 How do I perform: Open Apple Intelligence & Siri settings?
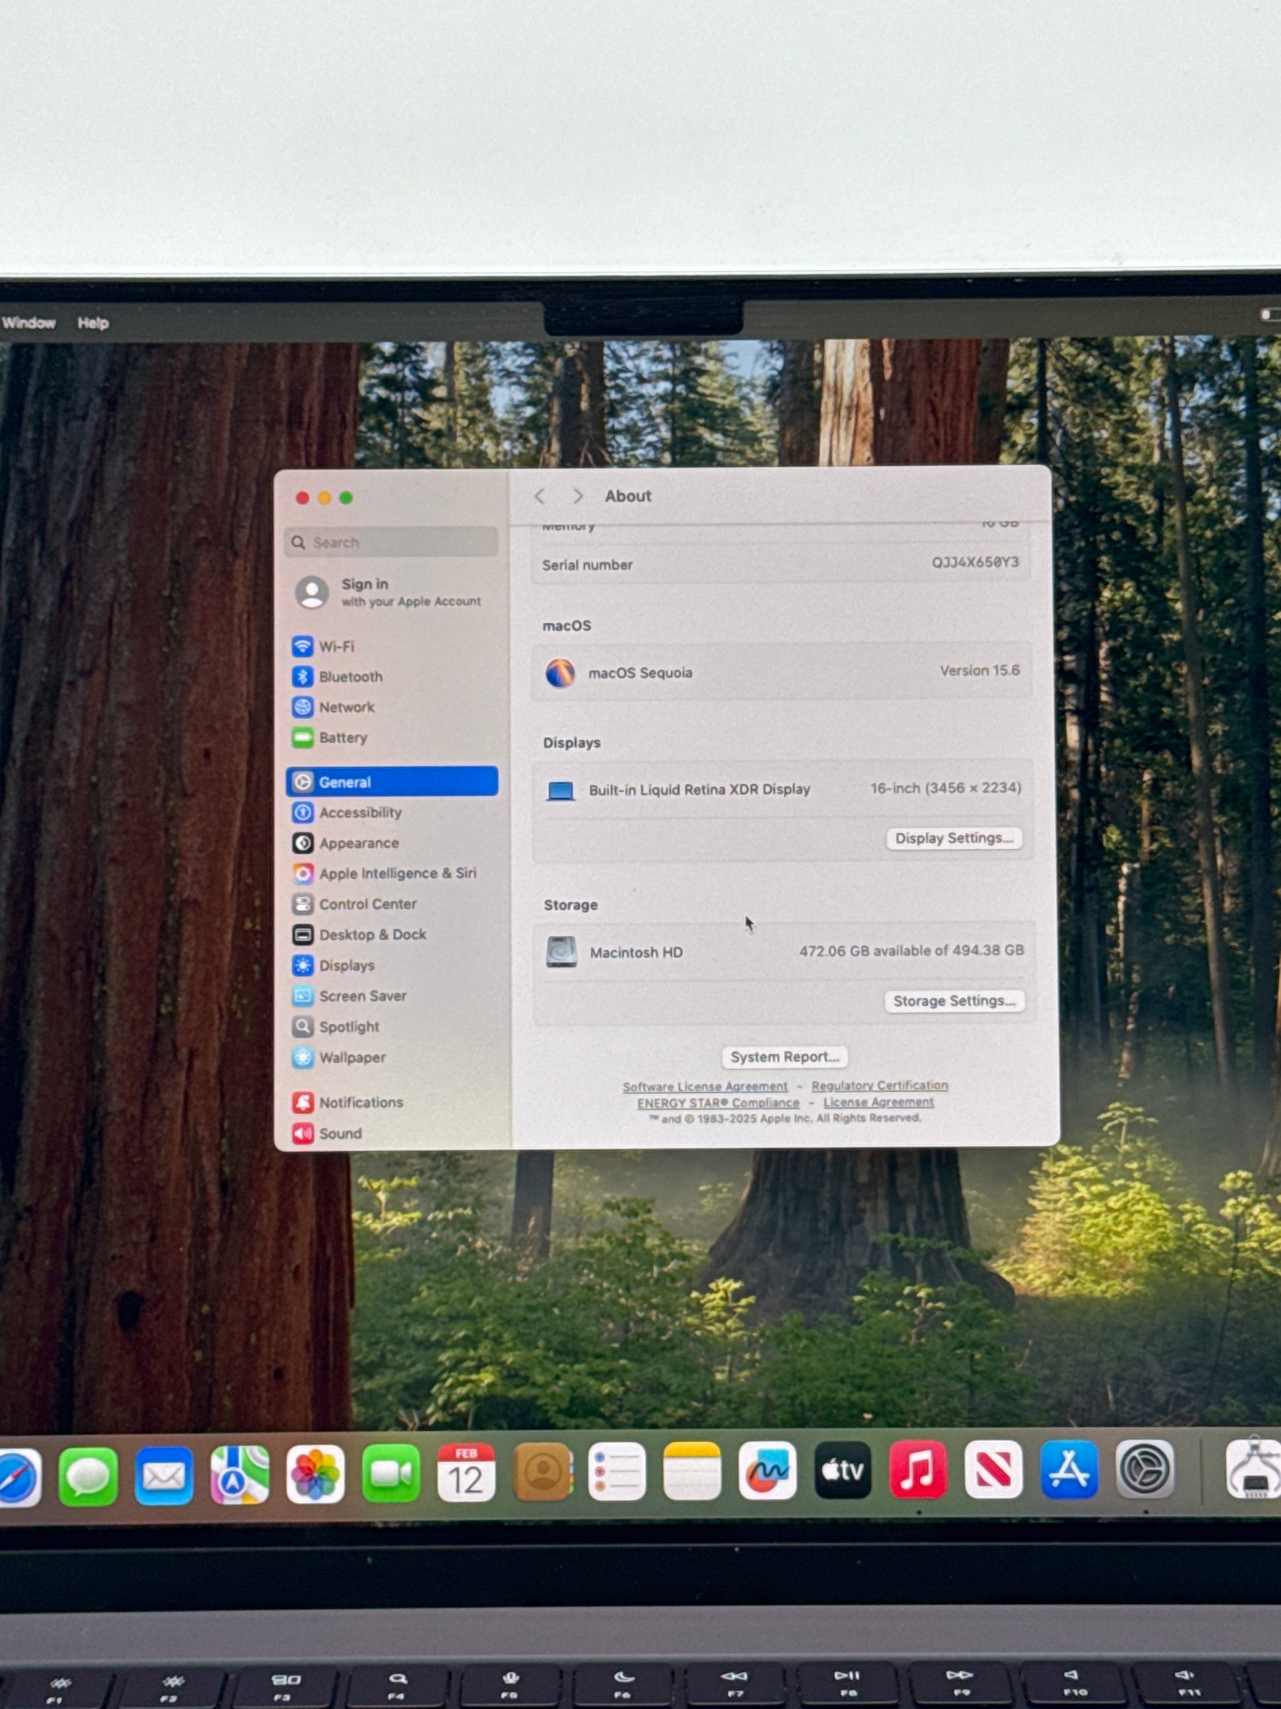[397, 873]
